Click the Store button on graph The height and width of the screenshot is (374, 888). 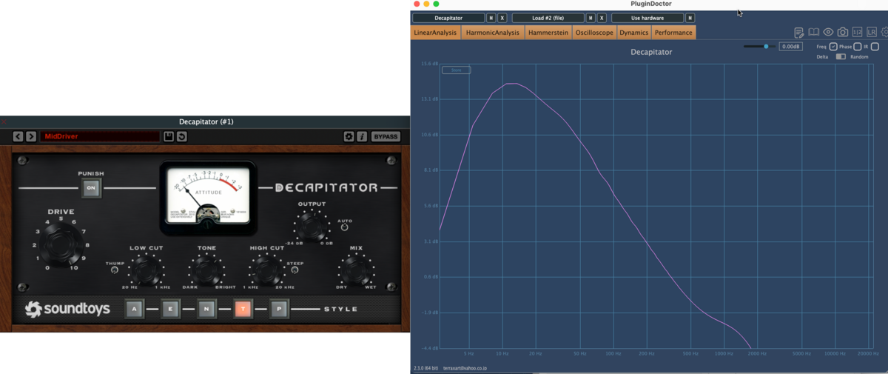(x=456, y=70)
